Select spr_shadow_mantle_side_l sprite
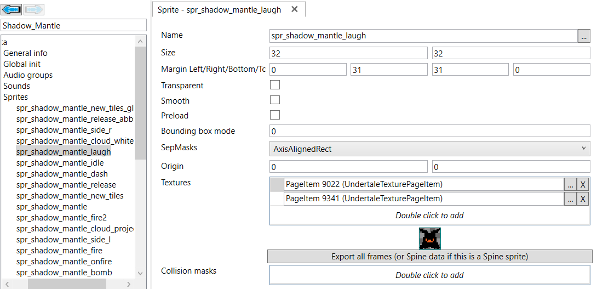The width and height of the screenshot is (597, 289). tap(64, 240)
